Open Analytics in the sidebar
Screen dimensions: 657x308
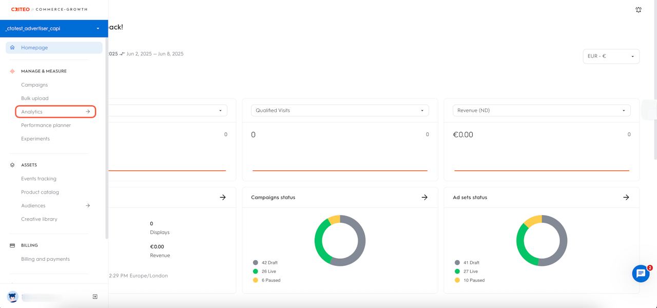point(55,112)
